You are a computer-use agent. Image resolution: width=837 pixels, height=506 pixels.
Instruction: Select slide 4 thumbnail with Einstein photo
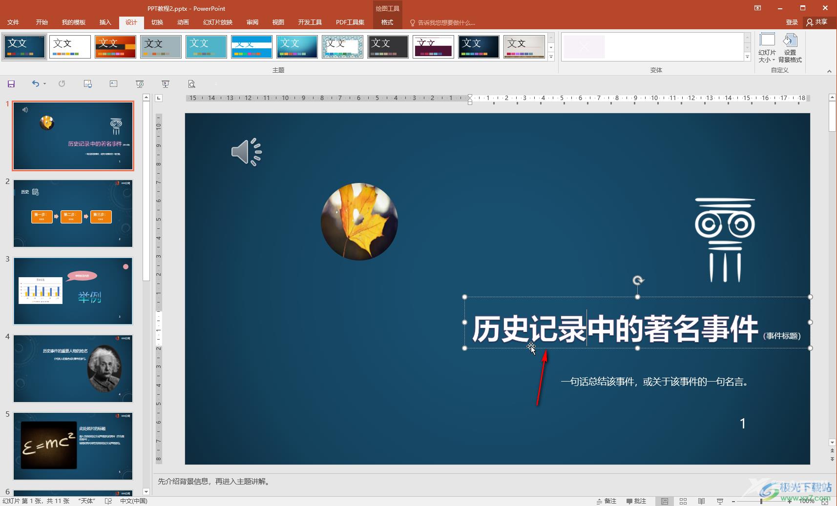coord(73,368)
